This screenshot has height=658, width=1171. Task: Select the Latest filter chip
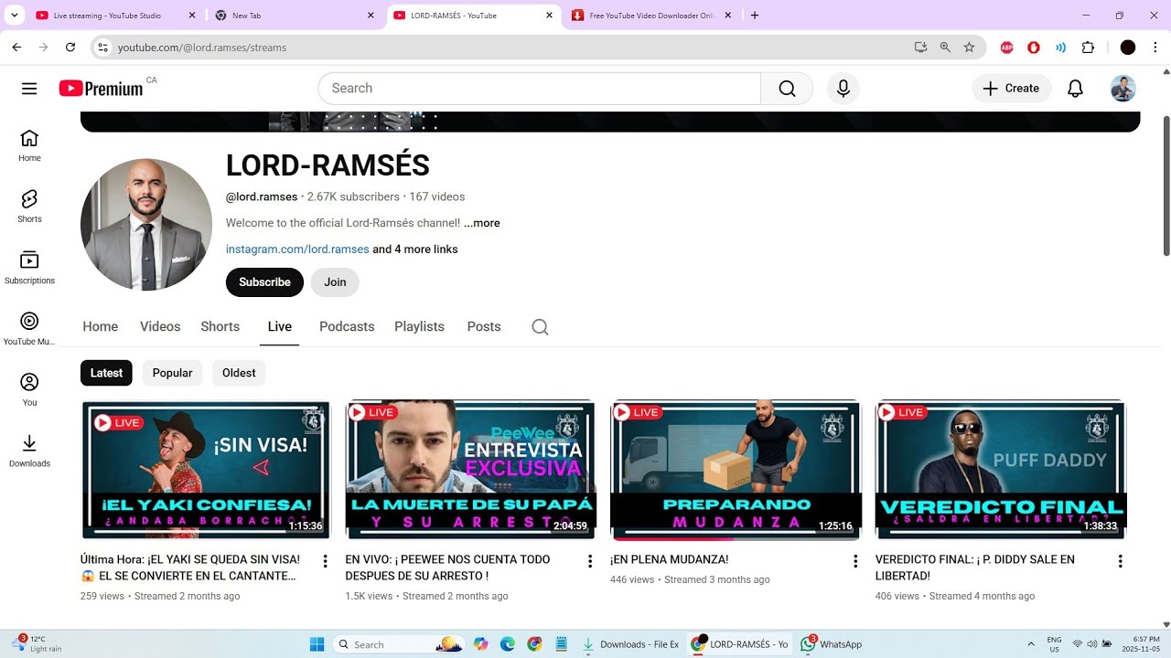click(x=106, y=373)
